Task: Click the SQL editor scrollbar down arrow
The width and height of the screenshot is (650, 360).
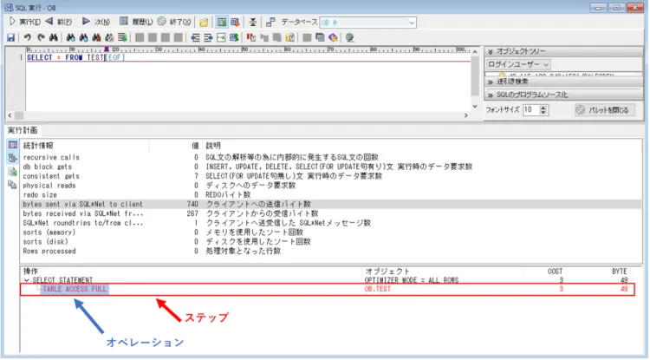Action: pyautogui.click(x=475, y=106)
